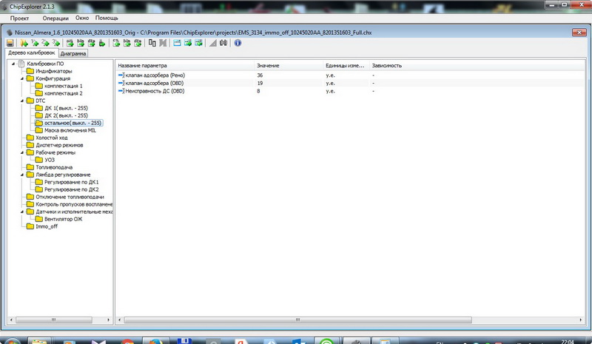The image size is (592, 344).
Task: Click the Значение column header
Action: (268, 66)
